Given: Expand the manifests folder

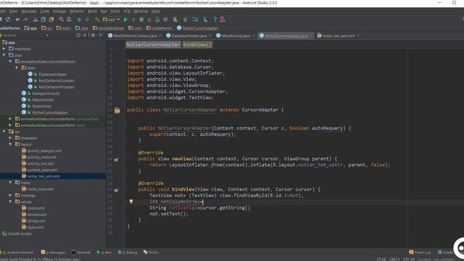Looking at the screenshot, I should [4, 49].
